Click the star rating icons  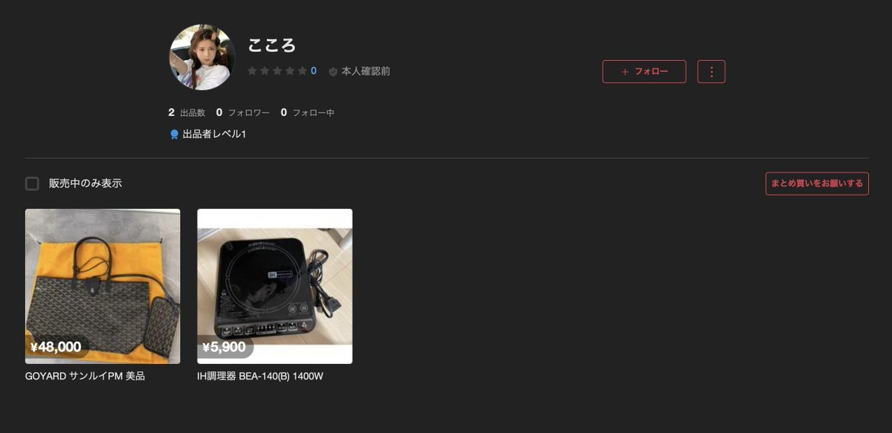point(277,71)
